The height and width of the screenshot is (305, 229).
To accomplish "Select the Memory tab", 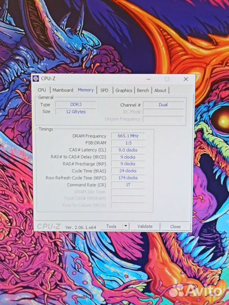I will [x=86, y=90].
